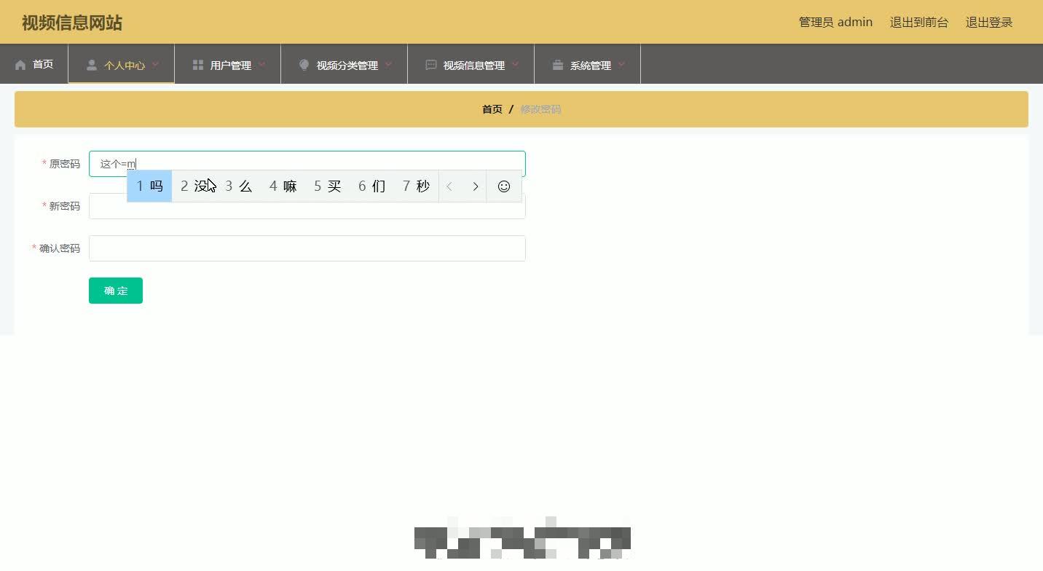Expand the 个人中心 dropdown arrow
Screen dimensions: 1043x571
point(155,65)
